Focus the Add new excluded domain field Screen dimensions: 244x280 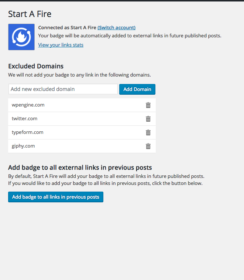tap(63, 89)
